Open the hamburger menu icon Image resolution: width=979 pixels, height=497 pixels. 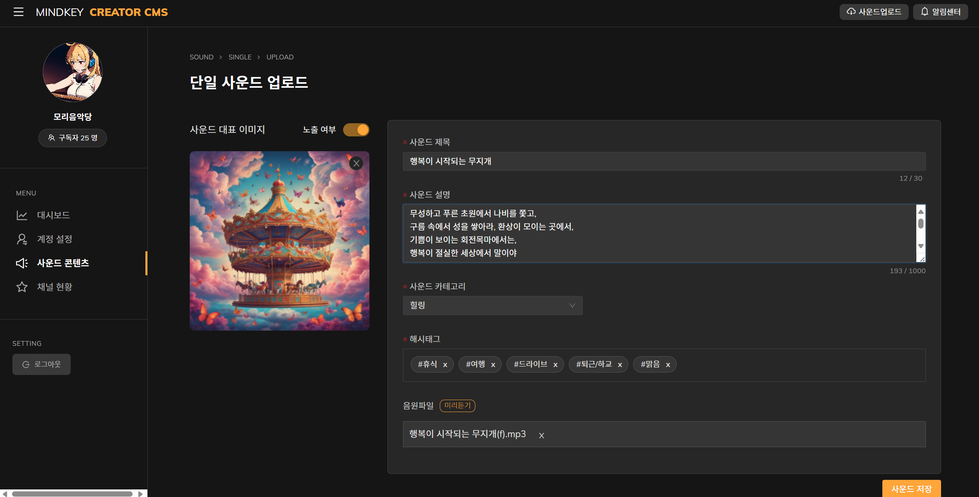pos(18,12)
